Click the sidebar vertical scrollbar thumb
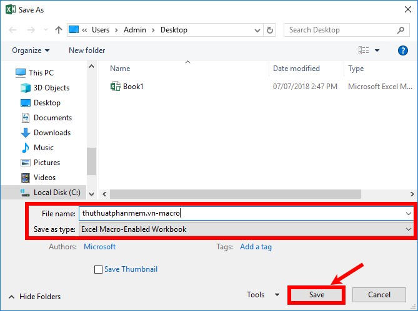 click(x=91, y=161)
